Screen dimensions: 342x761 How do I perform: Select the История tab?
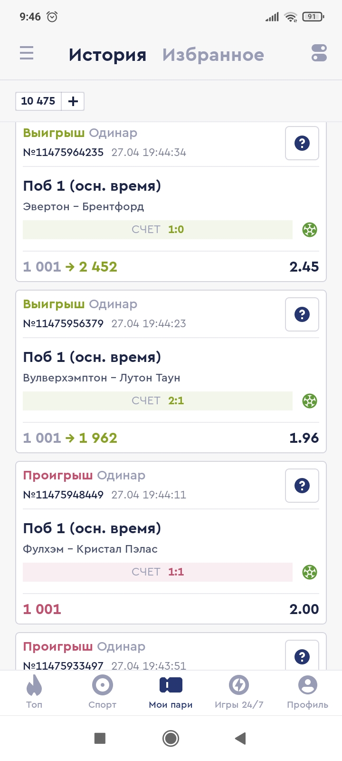tap(107, 55)
